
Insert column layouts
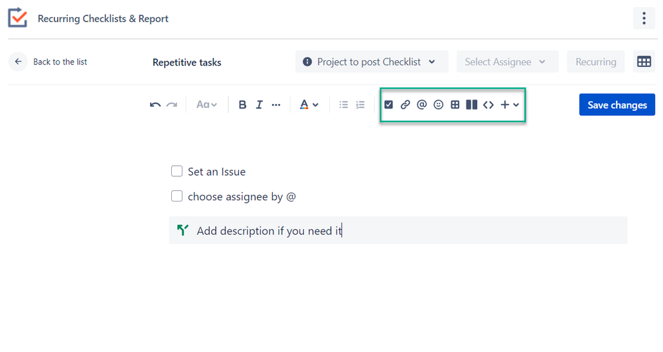[x=471, y=105]
